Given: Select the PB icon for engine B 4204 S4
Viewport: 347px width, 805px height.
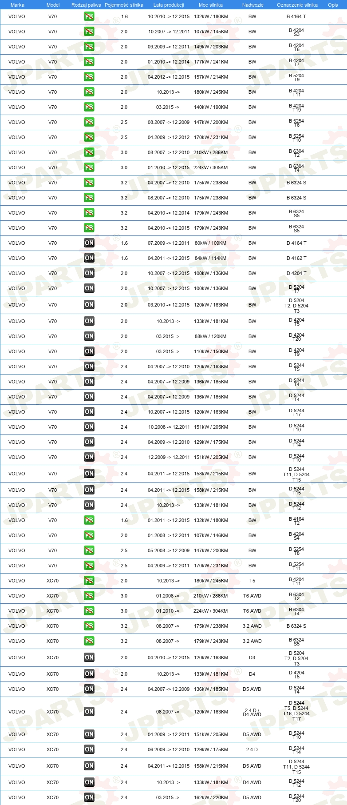Looking at the screenshot, I should (89, 535).
